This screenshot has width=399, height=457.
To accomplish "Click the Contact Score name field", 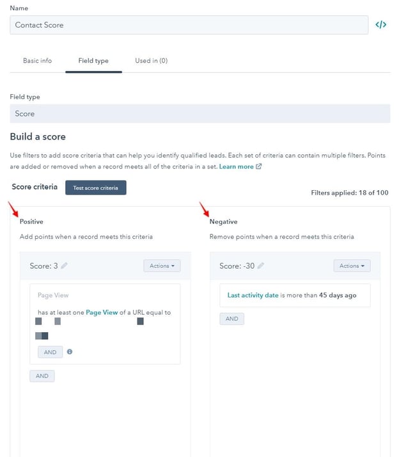I will pyautogui.click(x=189, y=25).
